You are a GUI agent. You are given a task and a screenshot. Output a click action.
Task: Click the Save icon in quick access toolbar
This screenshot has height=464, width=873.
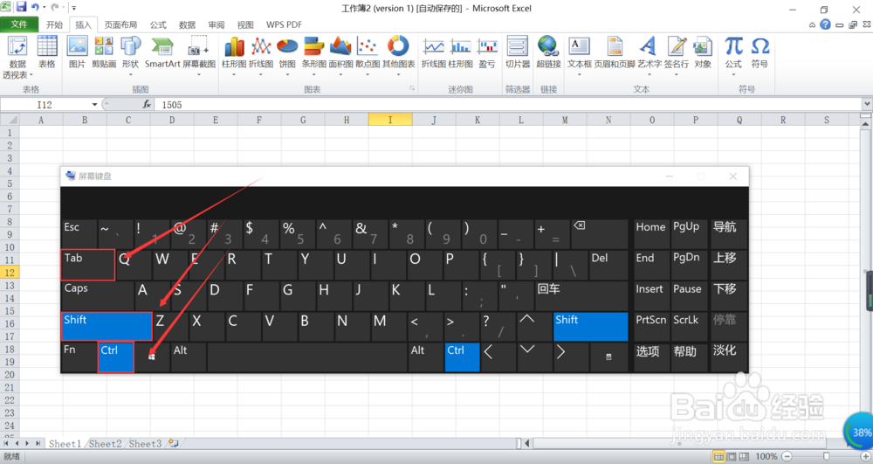point(21,7)
